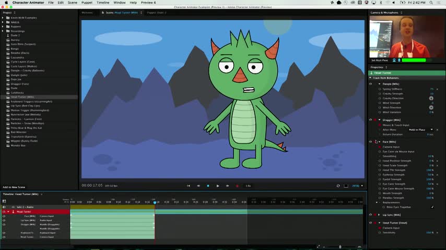The width and height of the screenshot is (446, 250).
Task: Click the Dude 2 puppet icon in Project
Action: coord(8,35)
